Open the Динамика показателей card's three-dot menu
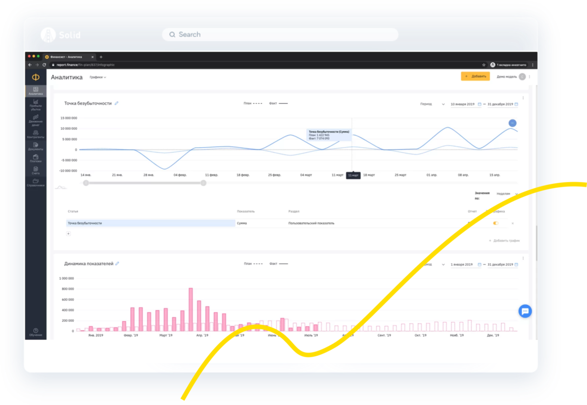The height and width of the screenshot is (405, 587). coord(523,258)
